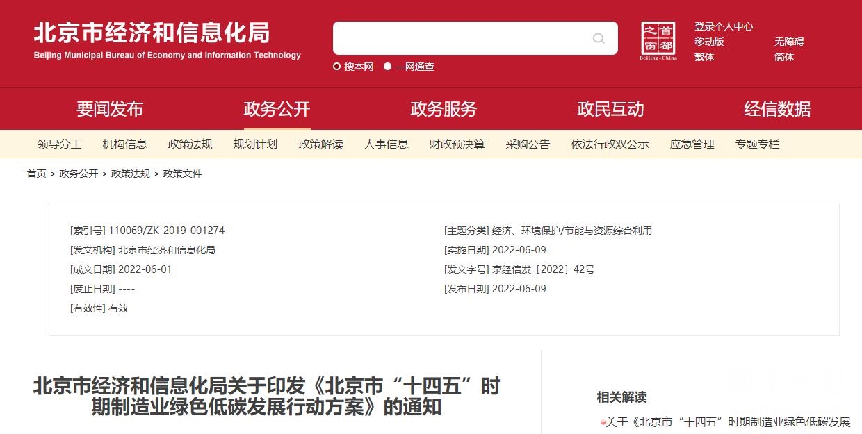
Task: Go to 政策解读 submenu
Action: pos(321,144)
